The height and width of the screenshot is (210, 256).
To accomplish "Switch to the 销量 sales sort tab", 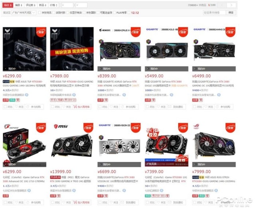I will pos(19,5).
